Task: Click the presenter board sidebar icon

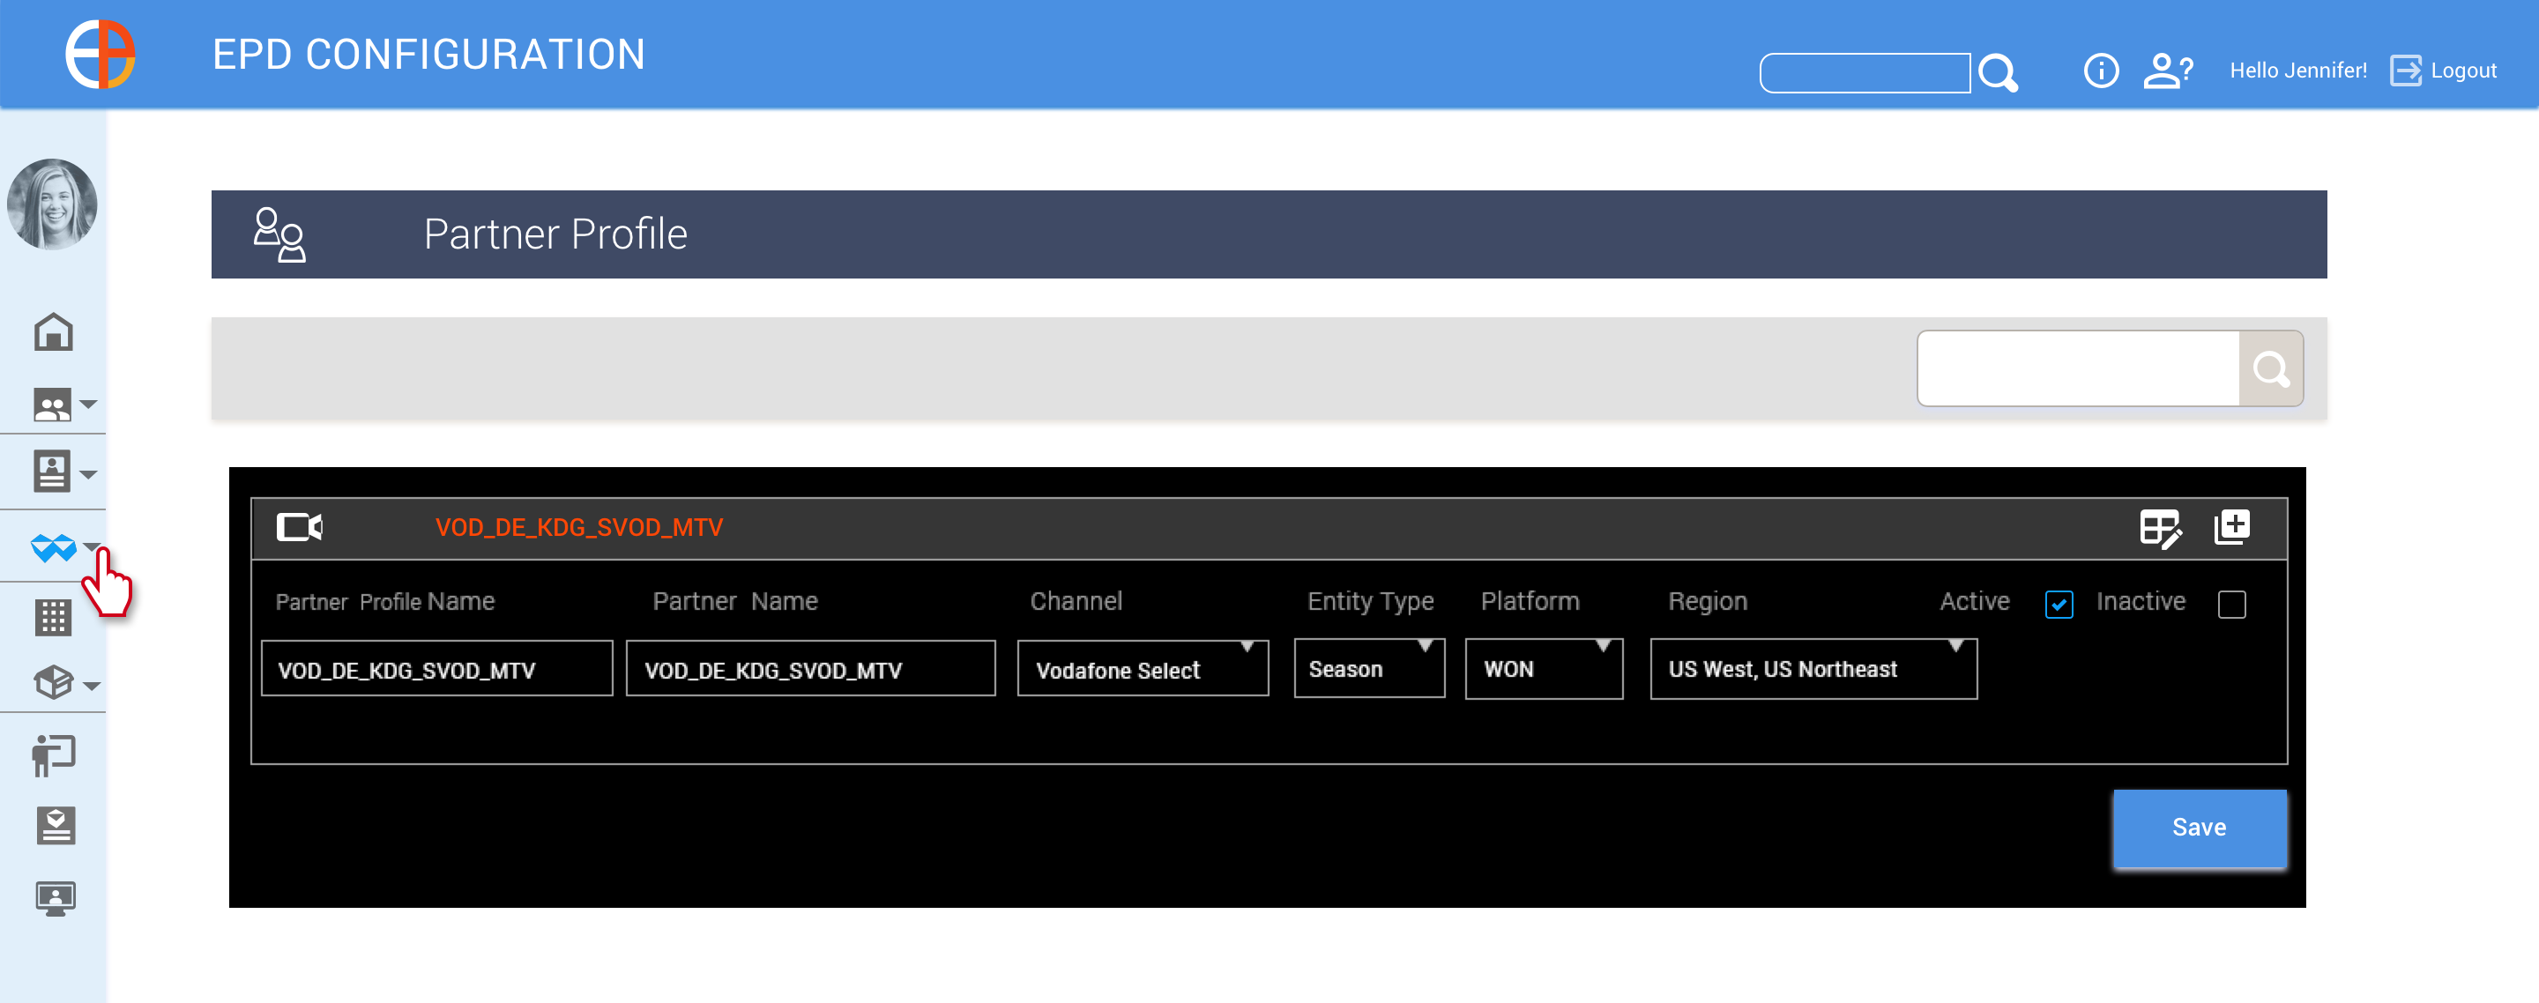Action: pyautogui.click(x=53, y=754)
